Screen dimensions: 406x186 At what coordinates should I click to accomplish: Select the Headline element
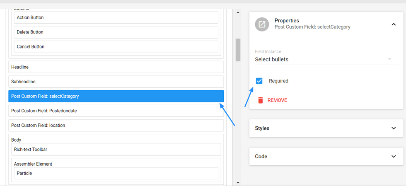[x=116, y=67]
